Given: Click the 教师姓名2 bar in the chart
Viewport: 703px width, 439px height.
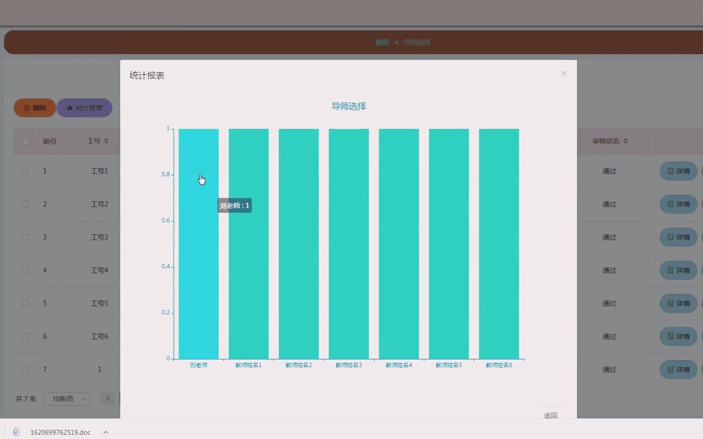Looking at the screenshot, I should pos(298,243).
